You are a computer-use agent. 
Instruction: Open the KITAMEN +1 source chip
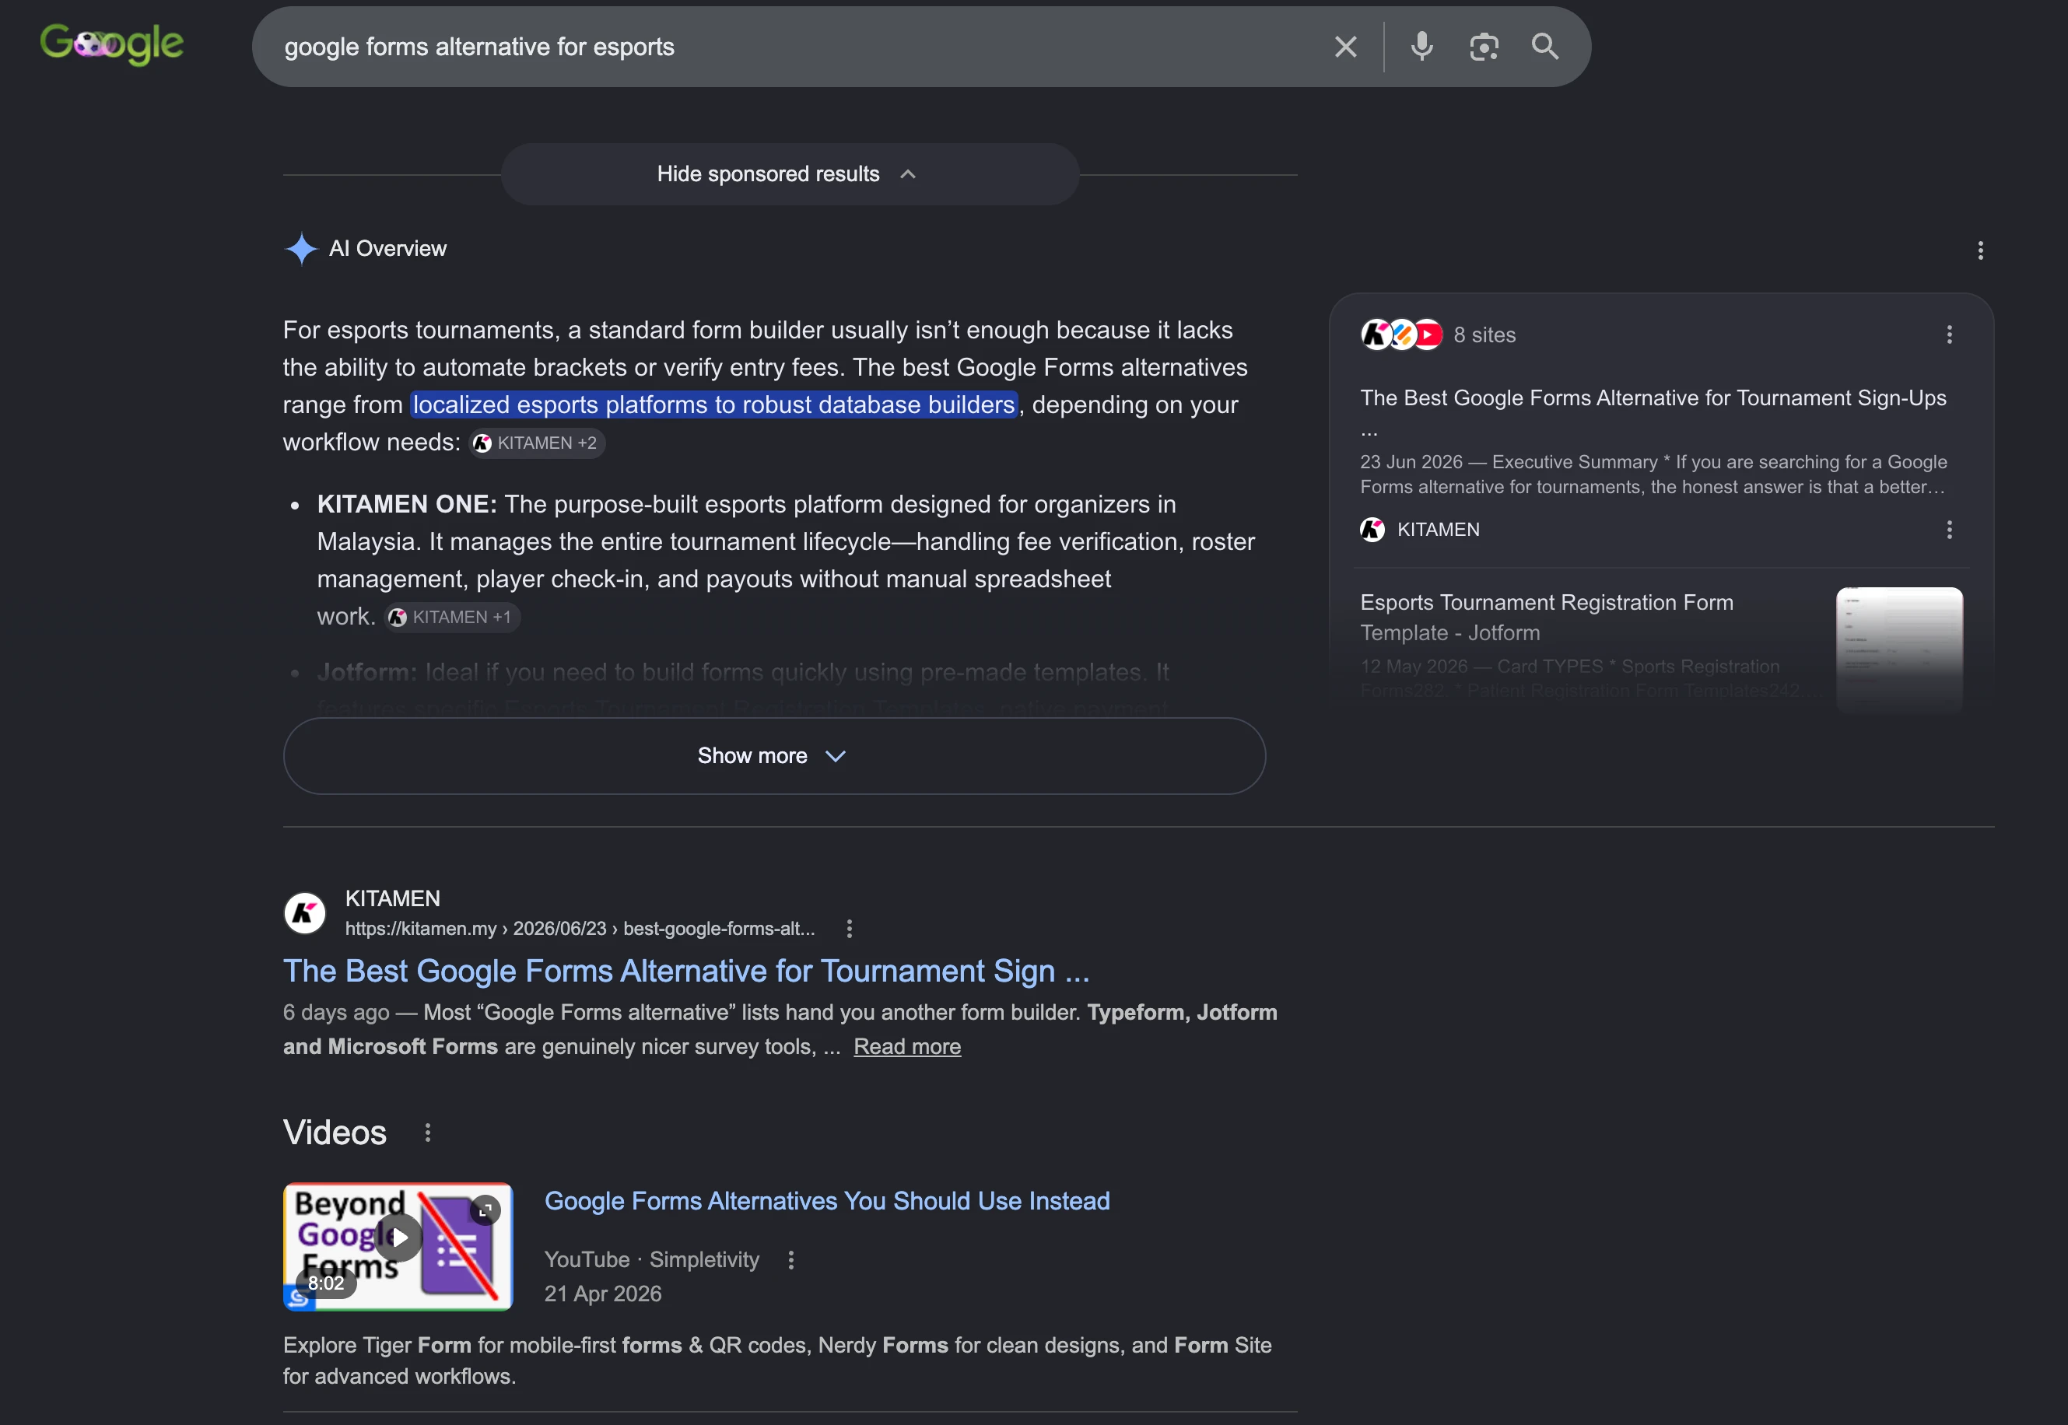tap(452, 617)
